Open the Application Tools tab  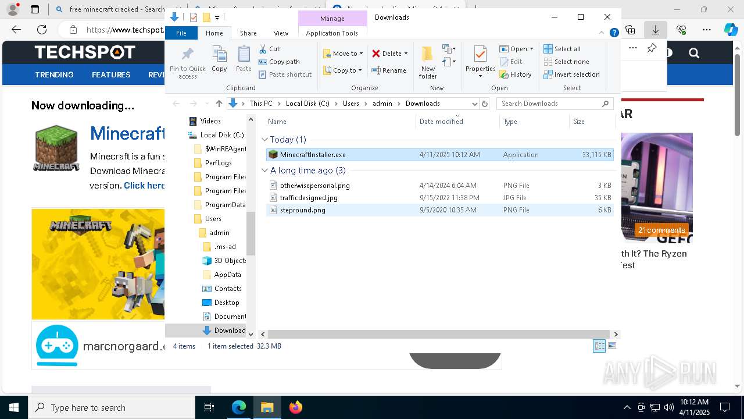pyautogui.click(x=332, y=33)
